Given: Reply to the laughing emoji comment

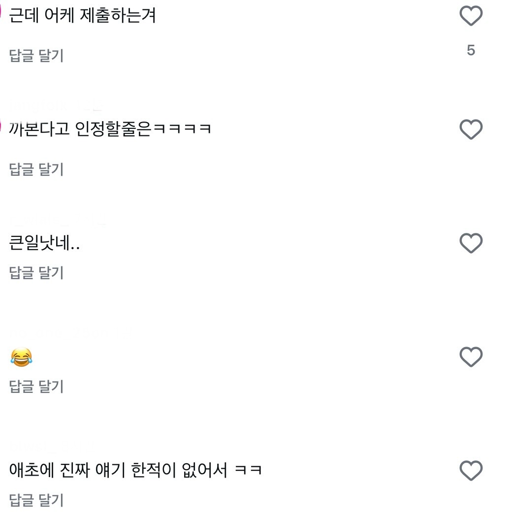Looking at the screenshot, I should (x=36, y=387).
